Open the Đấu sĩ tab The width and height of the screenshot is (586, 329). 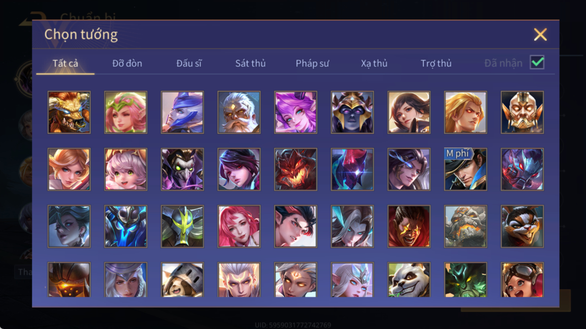[x=189, y=63]
